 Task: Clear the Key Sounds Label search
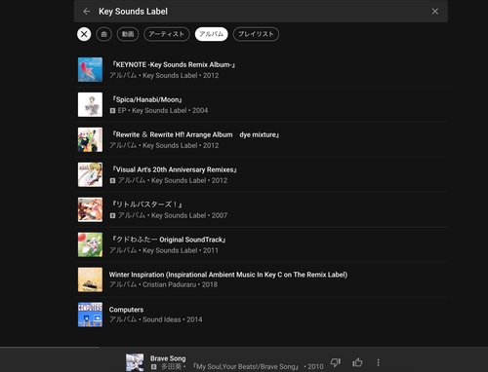435,12
